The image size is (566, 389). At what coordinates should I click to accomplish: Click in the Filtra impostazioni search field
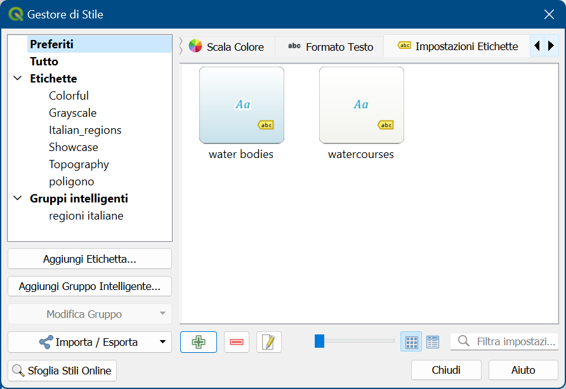pos(504,341)
